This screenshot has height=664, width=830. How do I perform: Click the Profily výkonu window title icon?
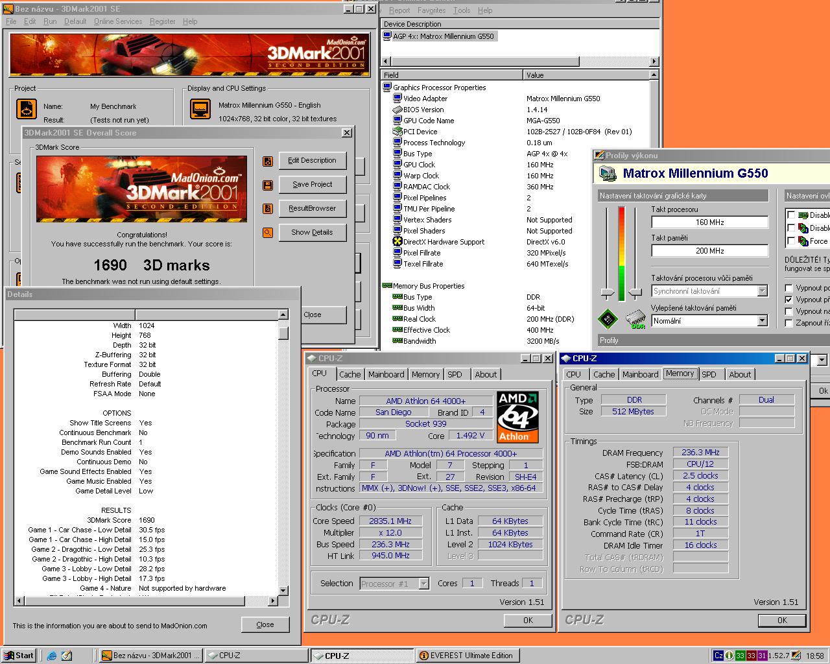(x=599, y=156)
